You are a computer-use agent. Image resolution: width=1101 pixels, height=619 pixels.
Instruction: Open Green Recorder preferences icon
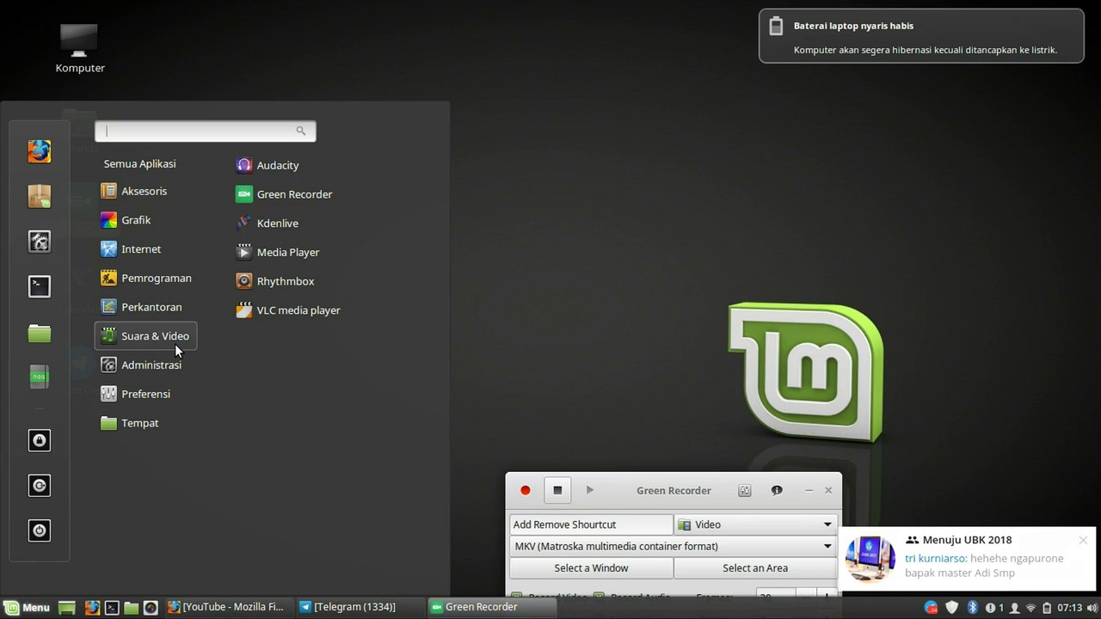[745, 490]
